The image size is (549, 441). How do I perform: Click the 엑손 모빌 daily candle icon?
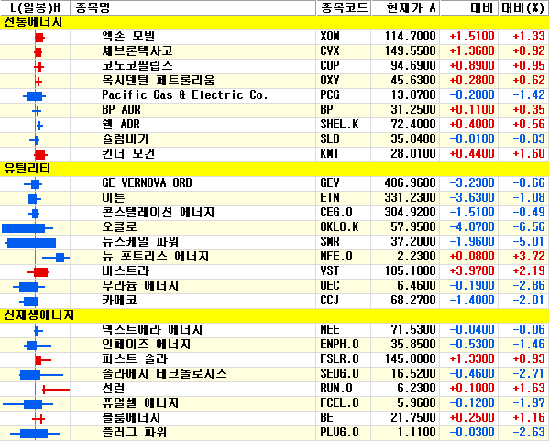39,37
